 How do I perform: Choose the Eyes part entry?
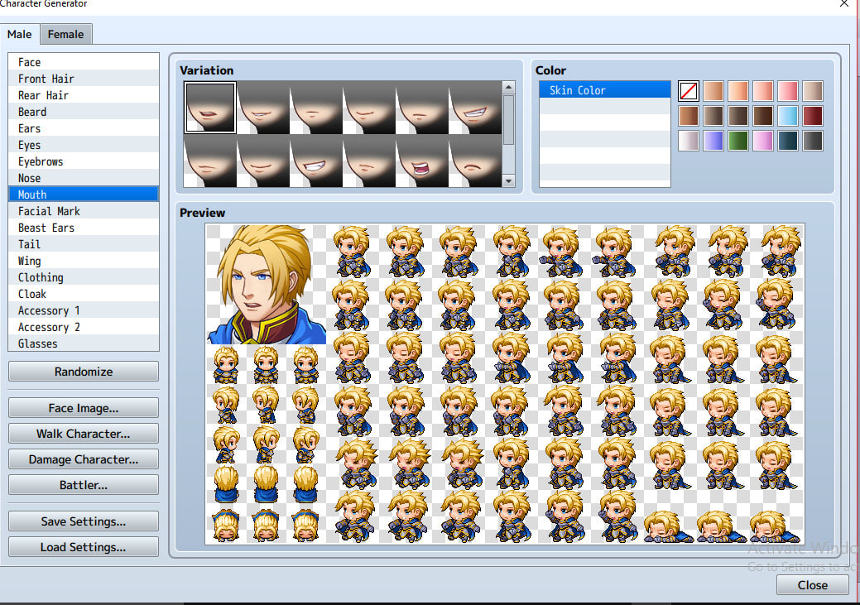coord(84,145)
